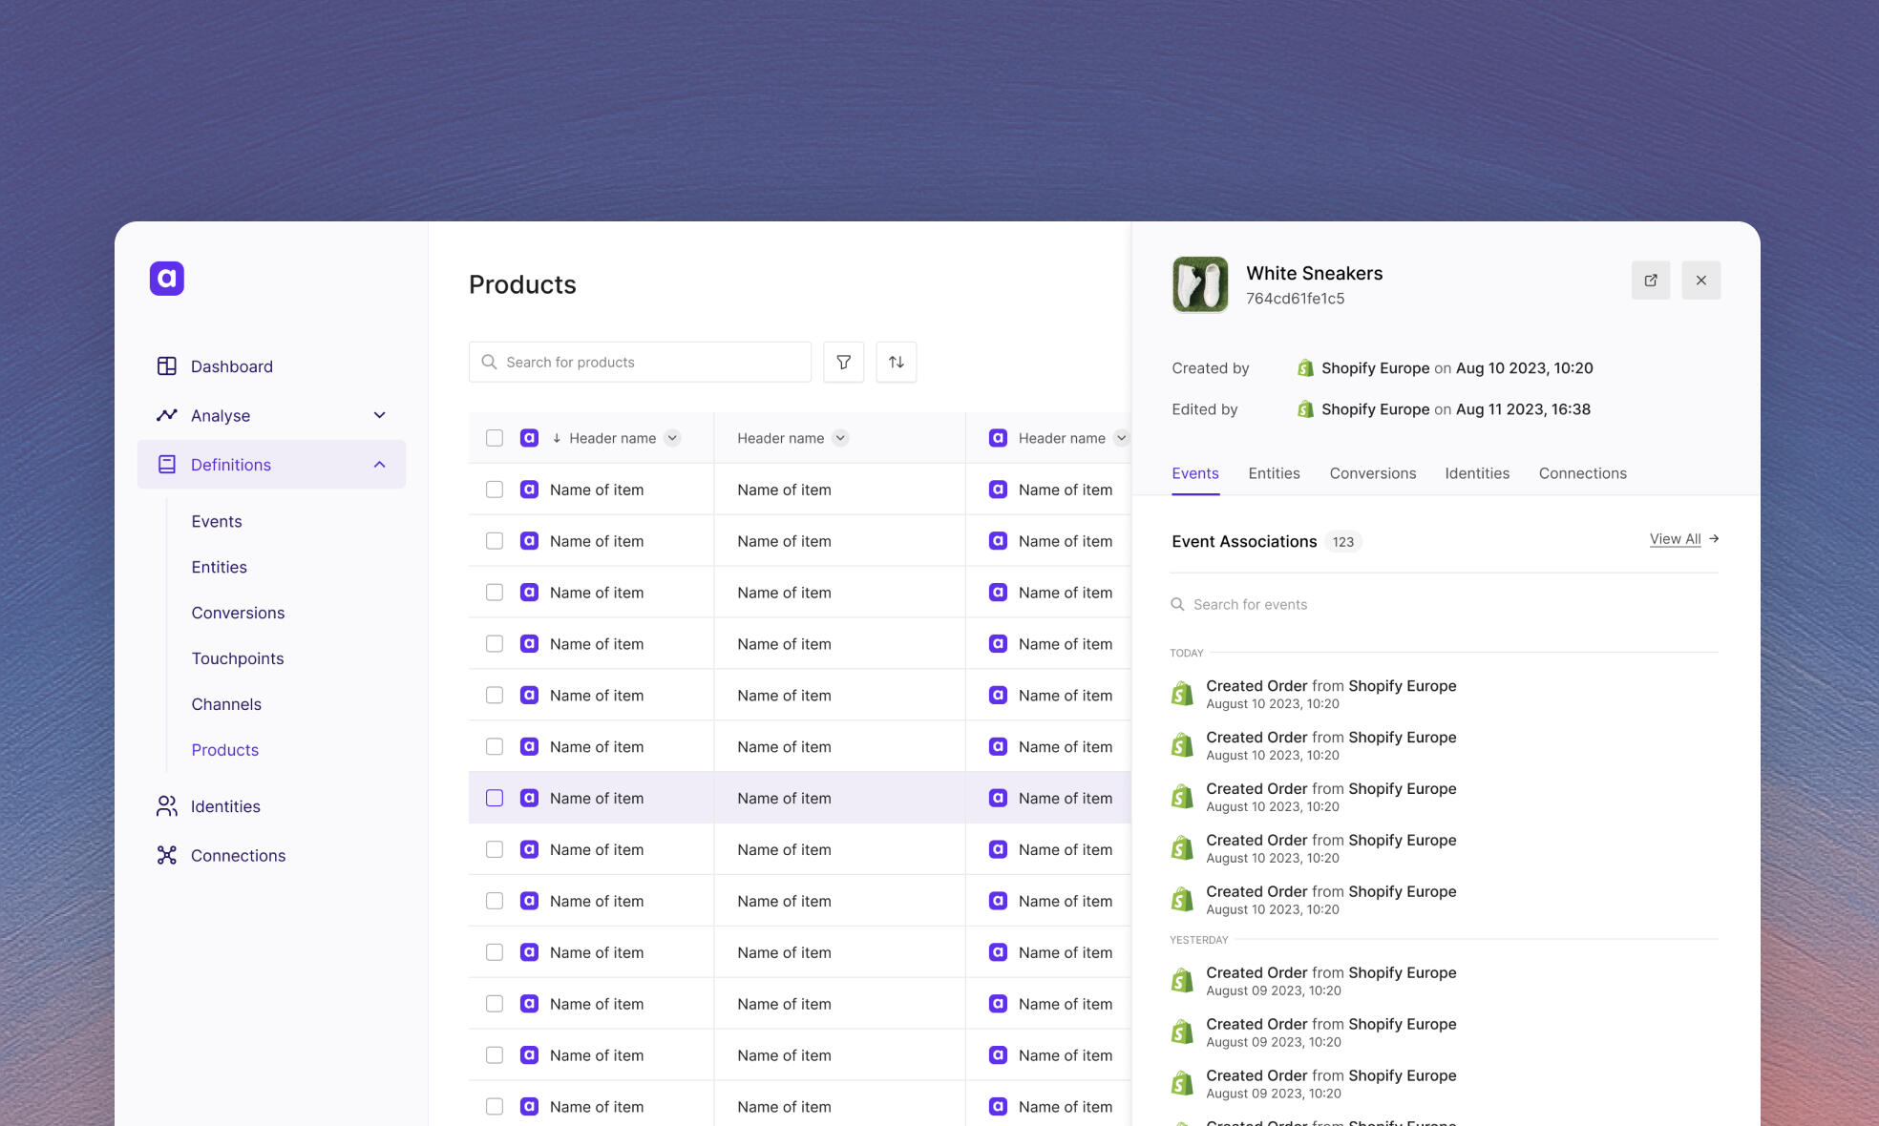Open first column Header name dropdown
This screenshot has height=1126, width=1879.
coord(672,438)
